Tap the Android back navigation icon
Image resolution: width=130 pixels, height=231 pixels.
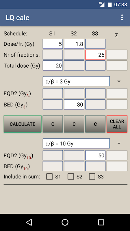click(29, 222)
